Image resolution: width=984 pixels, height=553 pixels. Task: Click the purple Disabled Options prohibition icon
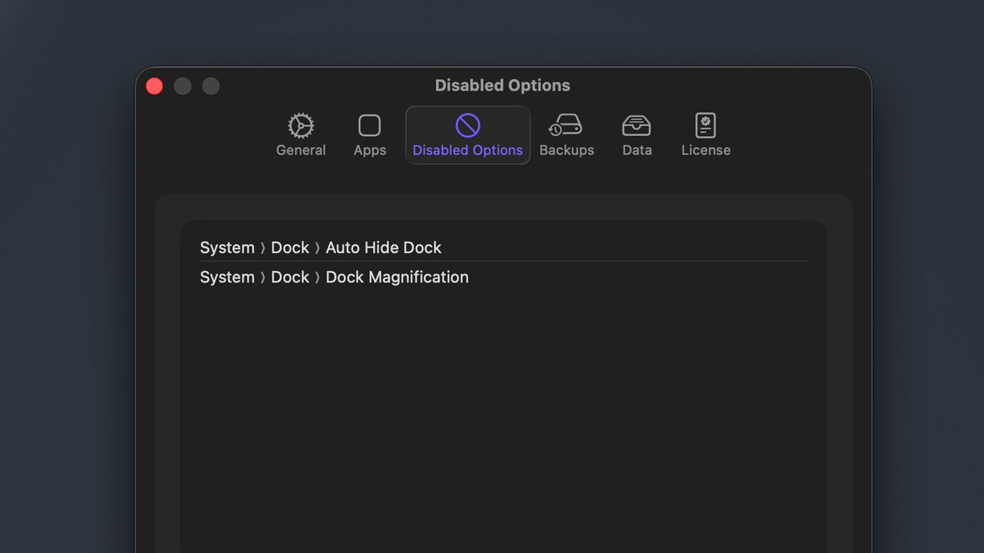click(x=467, y=125)
